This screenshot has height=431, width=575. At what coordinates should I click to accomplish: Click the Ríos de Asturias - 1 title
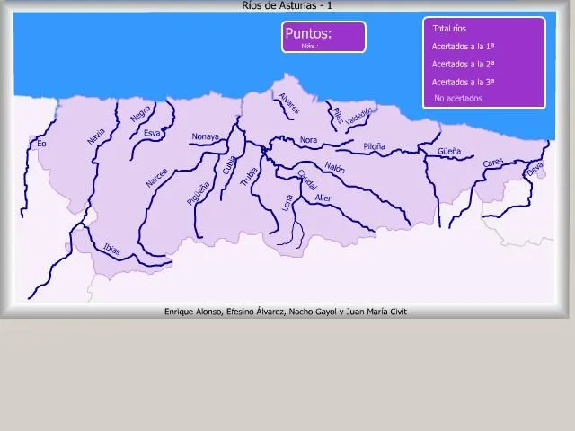(x=287, y=5)
